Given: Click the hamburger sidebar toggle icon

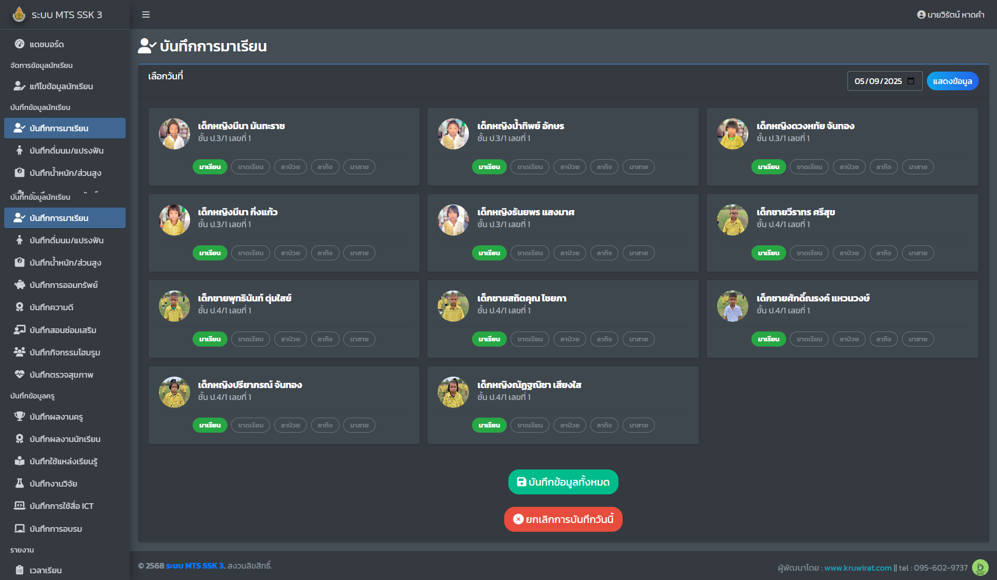Looking at the screenshot, I should tap(146, 15).
